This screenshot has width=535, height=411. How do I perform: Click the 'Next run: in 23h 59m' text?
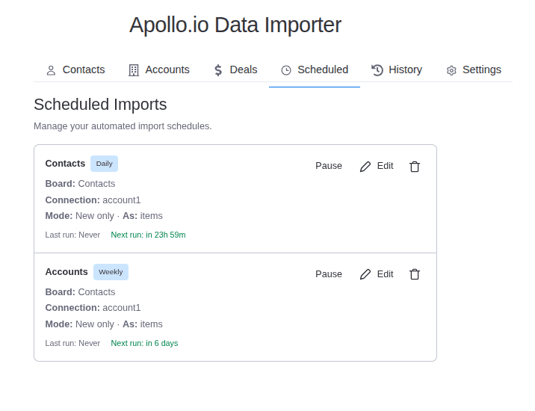148,235
